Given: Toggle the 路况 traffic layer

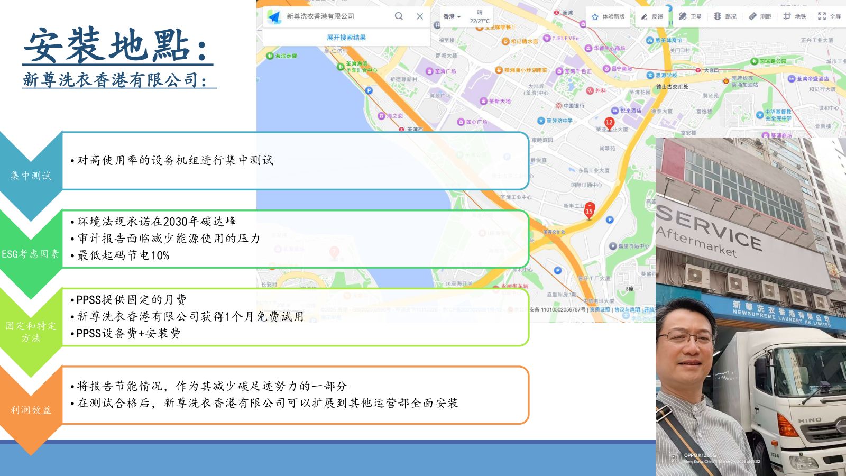Looking at the screenshot, I should pyautogui.click(x=725, y=16).
